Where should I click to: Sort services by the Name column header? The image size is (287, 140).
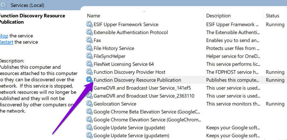point(93,16)
